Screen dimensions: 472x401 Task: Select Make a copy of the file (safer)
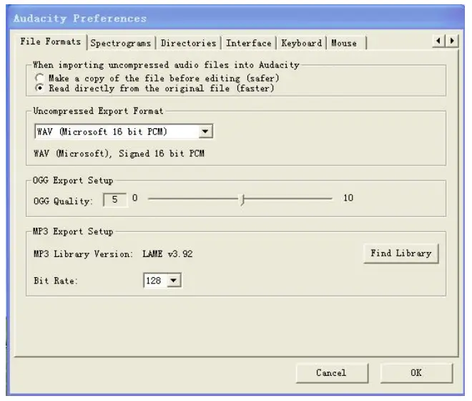pos(157,78)
